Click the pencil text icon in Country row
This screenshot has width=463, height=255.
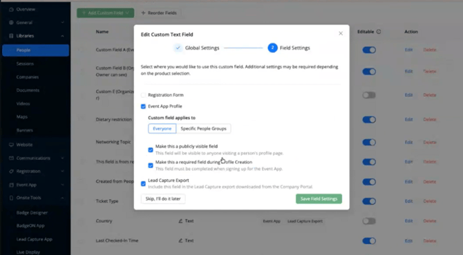click(x=180, y=221)
